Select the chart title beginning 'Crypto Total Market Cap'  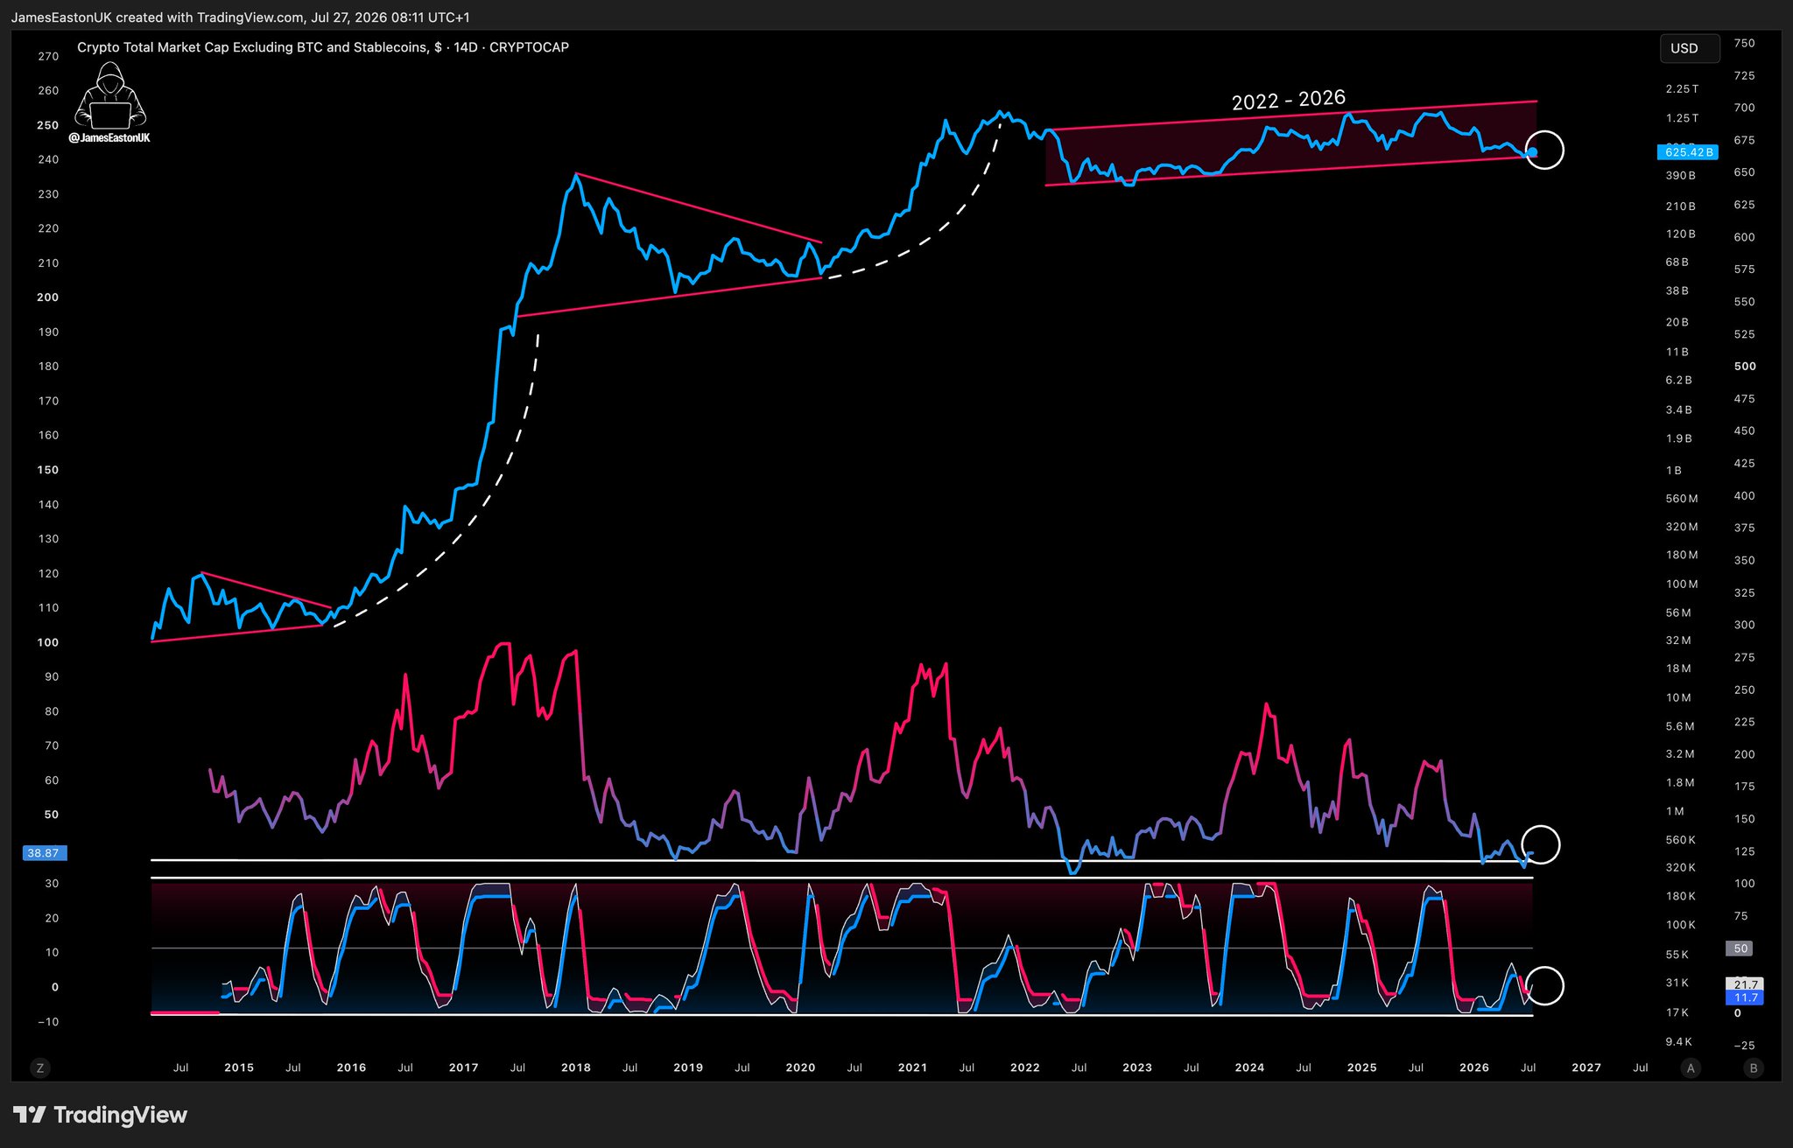[323, 47]
